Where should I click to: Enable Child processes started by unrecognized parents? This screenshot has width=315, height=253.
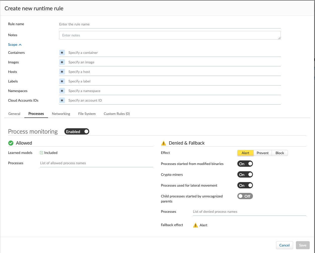(245, 196)
